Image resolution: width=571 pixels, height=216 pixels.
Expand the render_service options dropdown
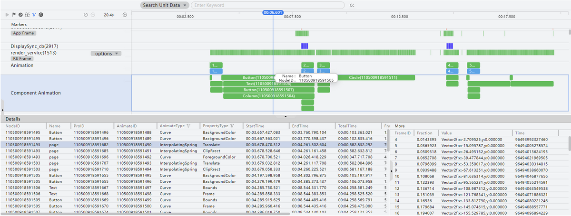[x=106, y=54]
